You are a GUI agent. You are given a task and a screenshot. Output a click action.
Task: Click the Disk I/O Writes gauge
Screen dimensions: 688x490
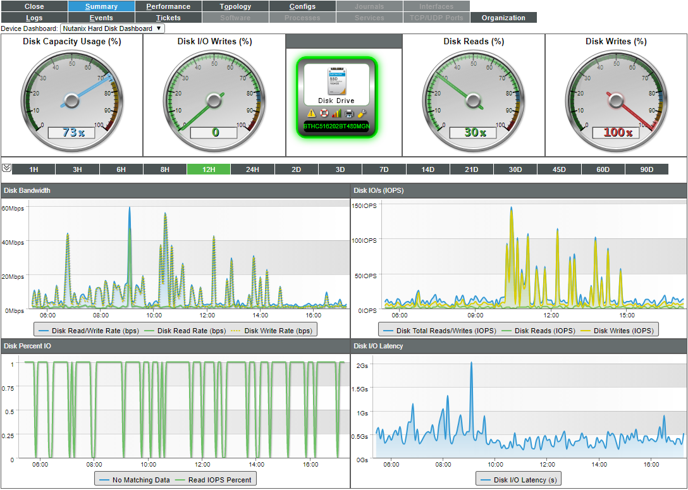214,101
